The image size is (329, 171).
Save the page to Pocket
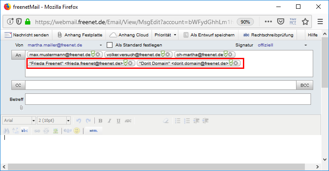pyautogui.click(x=281, y=21)
